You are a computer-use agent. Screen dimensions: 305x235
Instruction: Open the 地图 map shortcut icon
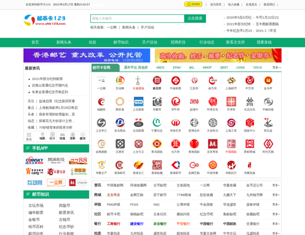tap(42, 136)
